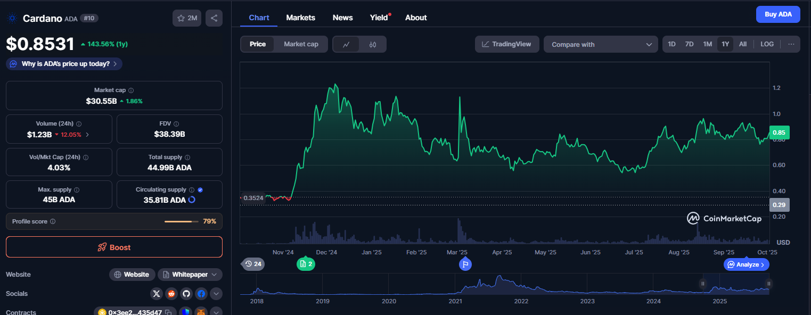811x315 pixels.
Task: Click the Facebook social icon
Action: [x=201, y=294]
